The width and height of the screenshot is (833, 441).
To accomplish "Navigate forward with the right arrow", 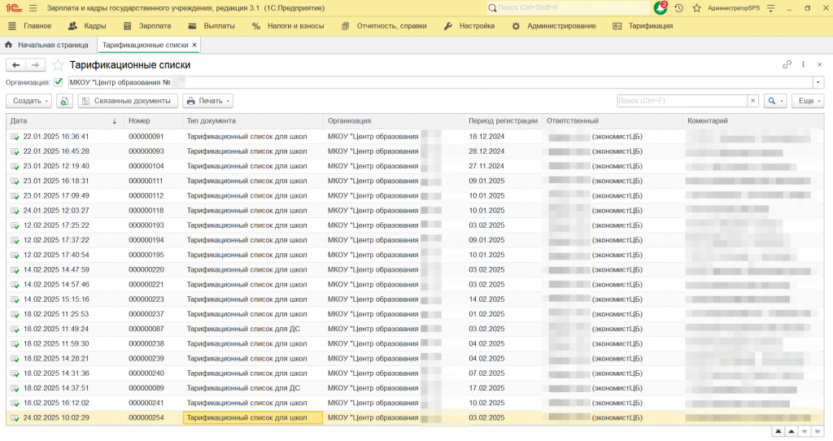I will click(x=35, y=65).
